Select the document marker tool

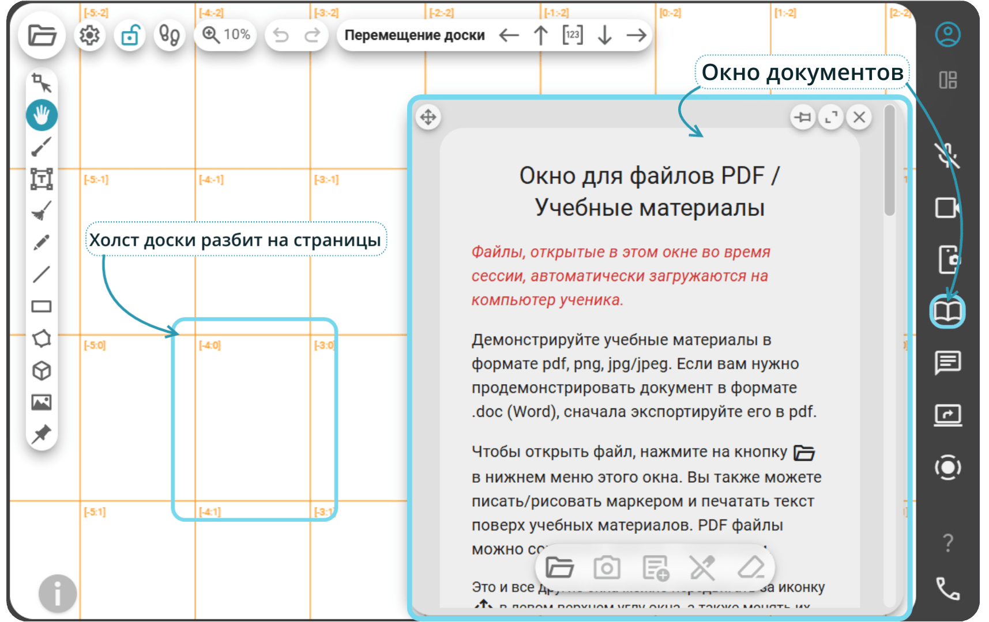(703, 568)
